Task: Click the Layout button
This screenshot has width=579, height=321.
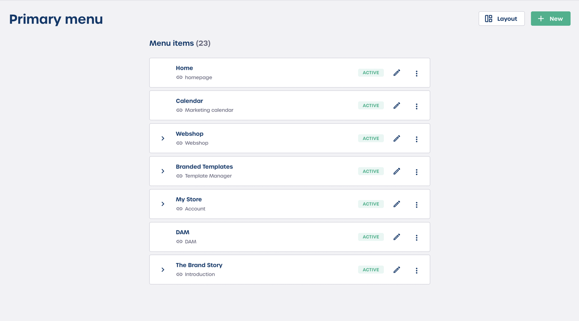Action: 502,19
